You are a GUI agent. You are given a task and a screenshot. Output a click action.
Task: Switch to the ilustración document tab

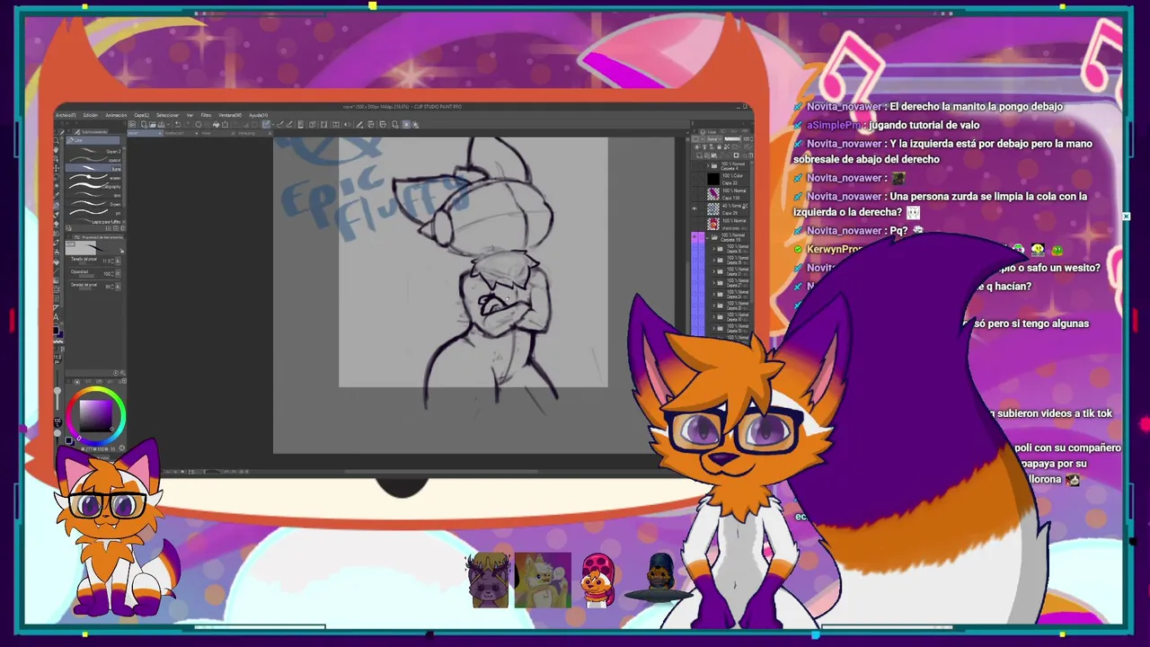179,133
